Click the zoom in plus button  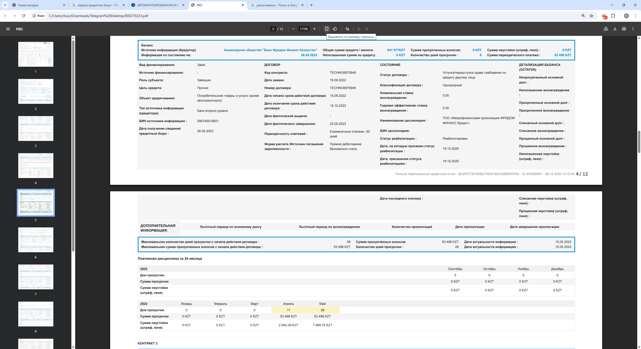pos(314,29)
